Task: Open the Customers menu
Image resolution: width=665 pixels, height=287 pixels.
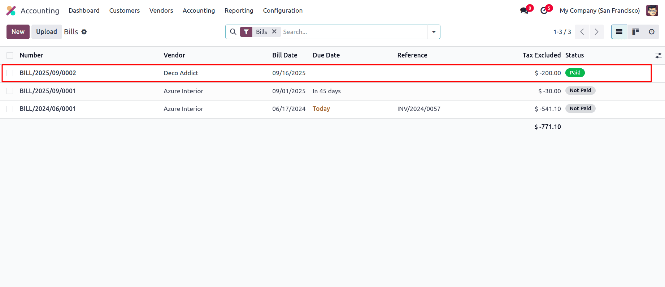Action: pyautogui.click(x=125, y=10)
